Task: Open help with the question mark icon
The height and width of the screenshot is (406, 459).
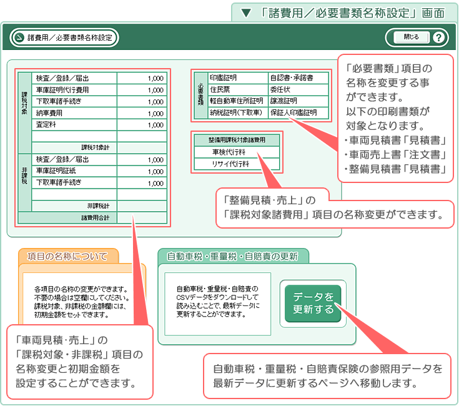Action: (438, 37)
